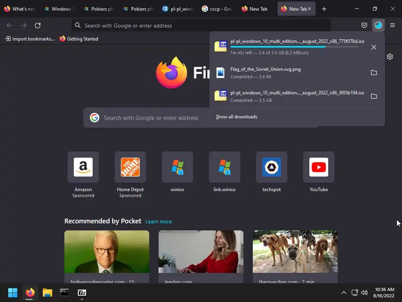Open 7-Zip from taskbar

pos(82,293)
